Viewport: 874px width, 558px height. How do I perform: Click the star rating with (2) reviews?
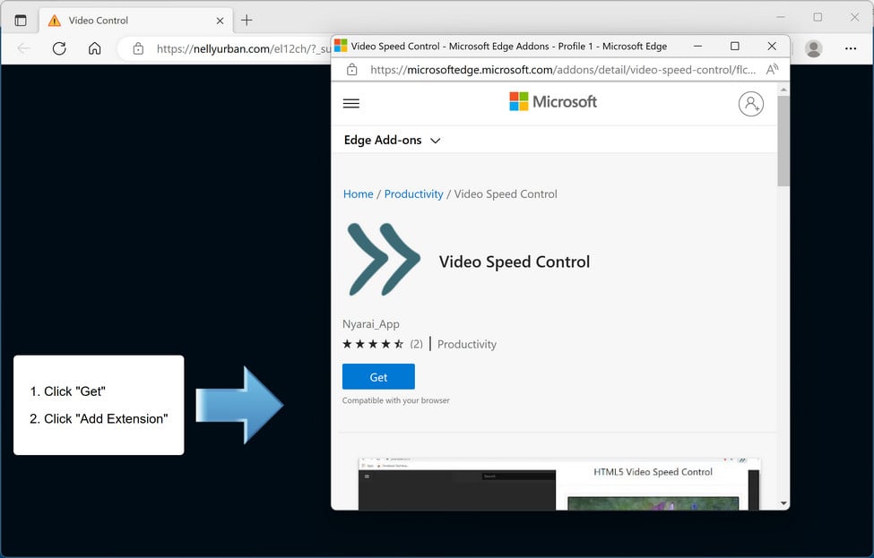(x=383, y=344)
